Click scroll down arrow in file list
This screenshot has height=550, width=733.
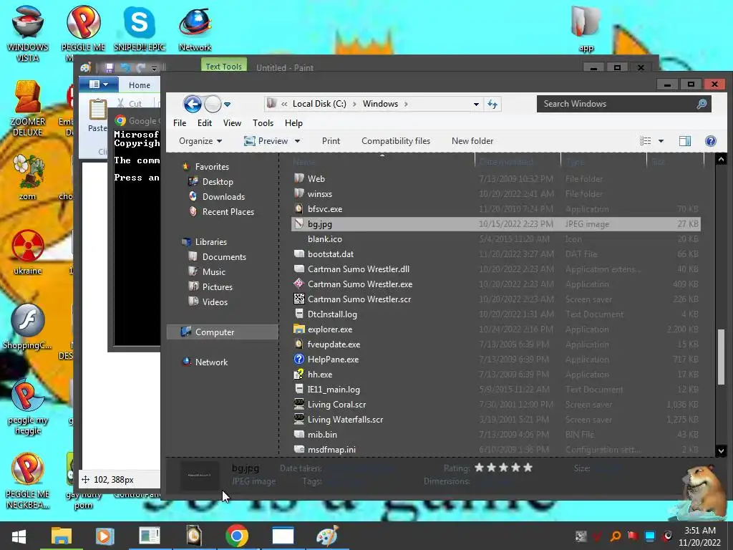point(720,451)
